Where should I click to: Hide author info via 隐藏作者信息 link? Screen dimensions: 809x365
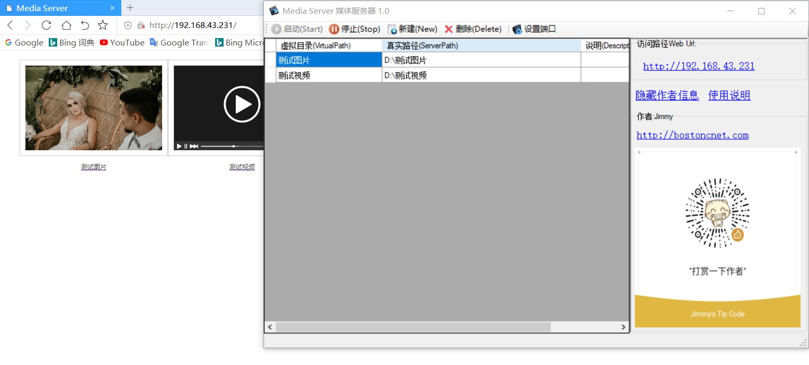coord(667,95)
